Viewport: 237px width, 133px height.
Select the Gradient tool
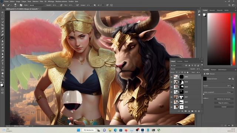(3, 51)
